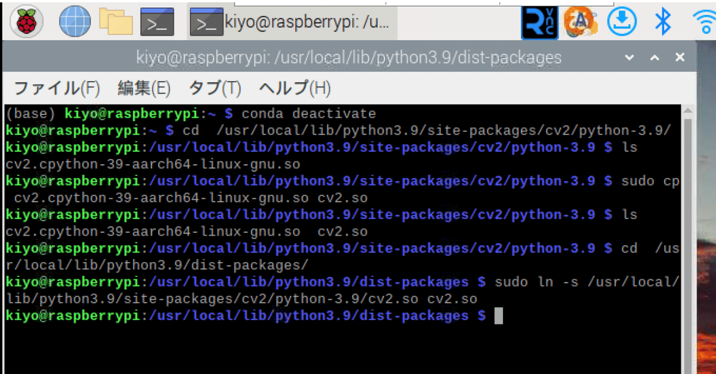
Task: Launch the web browser globe icon
Action: pyautogui.click(x=75, y=22)
